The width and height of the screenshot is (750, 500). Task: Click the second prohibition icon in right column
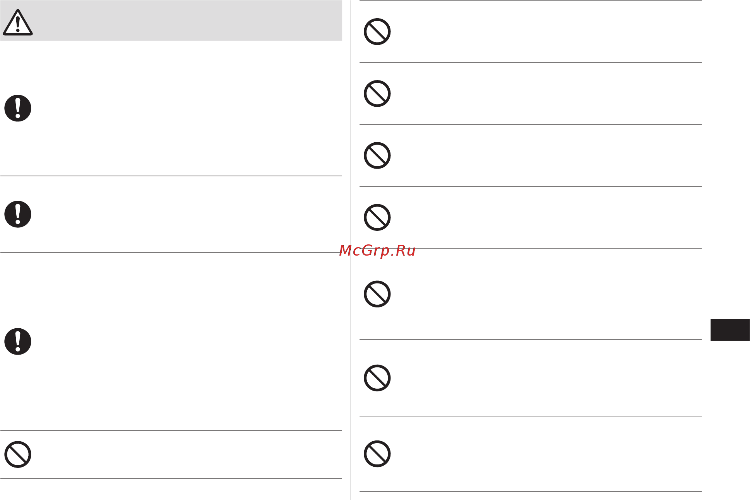tap(377, 94)
